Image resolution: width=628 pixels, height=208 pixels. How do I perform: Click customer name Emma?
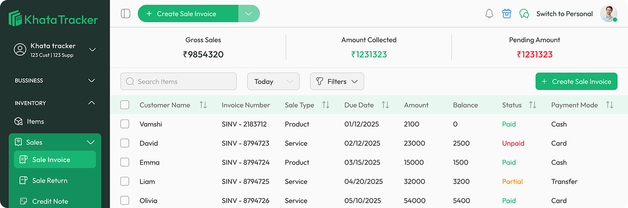point(150,162)
